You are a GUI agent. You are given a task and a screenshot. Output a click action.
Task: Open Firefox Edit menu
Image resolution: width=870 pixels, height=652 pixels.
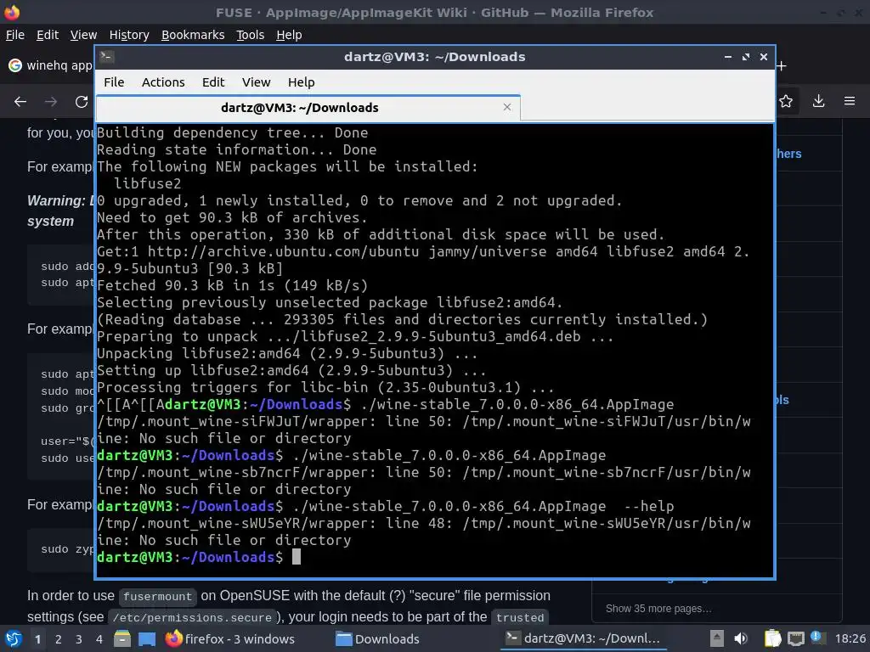[x=48, y=35]
